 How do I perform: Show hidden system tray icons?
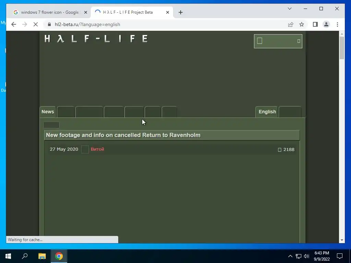point(290,256)
